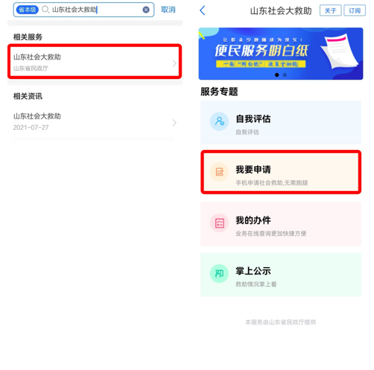Screen dimensions: 374x370
Task: Switch to second banner slide dot
Action: 285,75
